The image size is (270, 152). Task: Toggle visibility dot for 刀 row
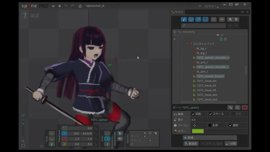click(175, 39)
